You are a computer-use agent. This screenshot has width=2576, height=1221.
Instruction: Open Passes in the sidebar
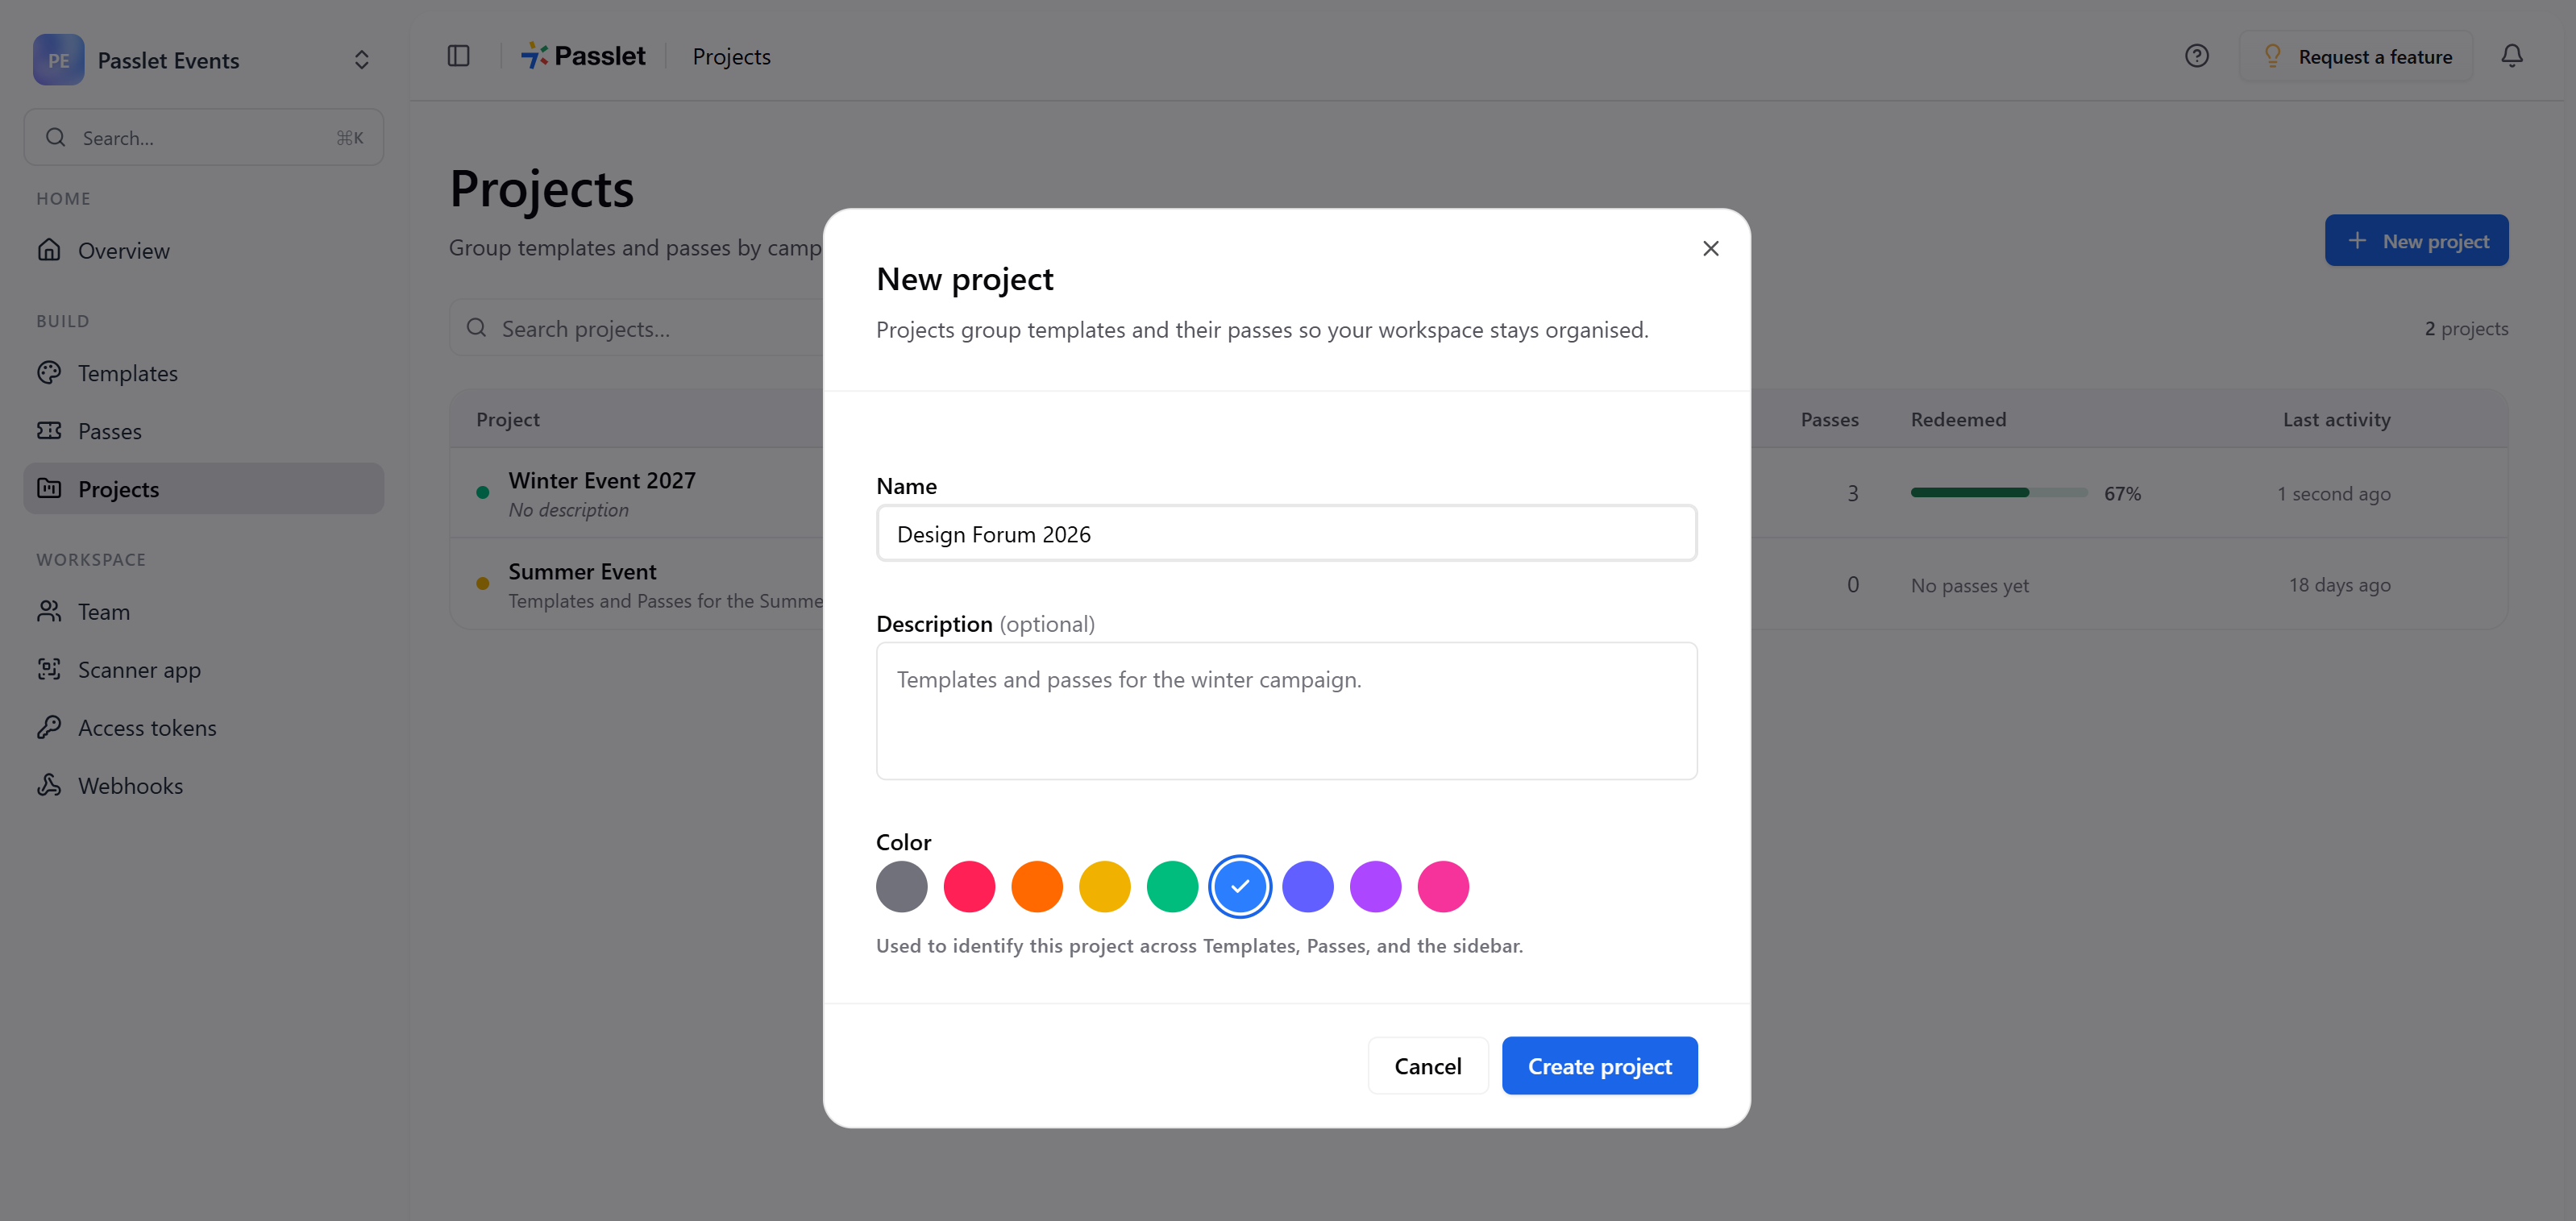pyautogui.click(x=204, y=431)
